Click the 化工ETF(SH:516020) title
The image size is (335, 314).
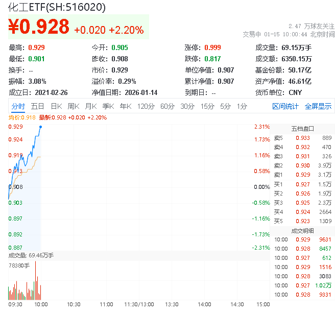click(x=57, y=8)
